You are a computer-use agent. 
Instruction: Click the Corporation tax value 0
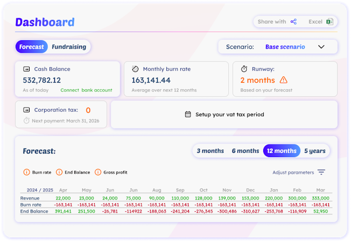coord(88,110)
